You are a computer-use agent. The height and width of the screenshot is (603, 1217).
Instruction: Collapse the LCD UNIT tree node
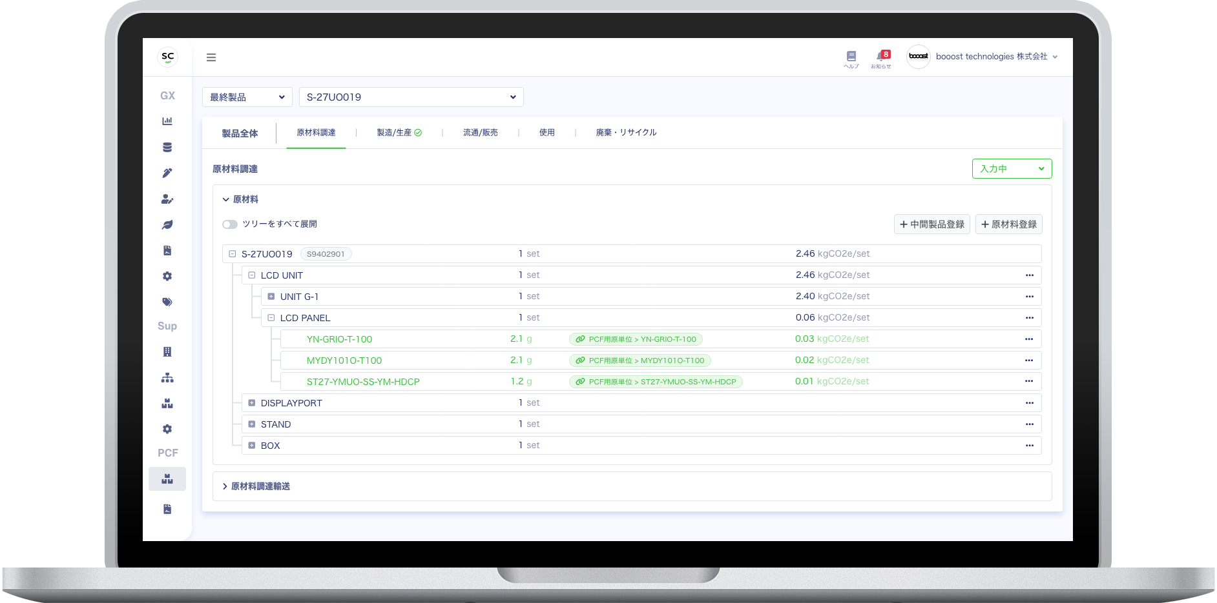pos(252,275)
